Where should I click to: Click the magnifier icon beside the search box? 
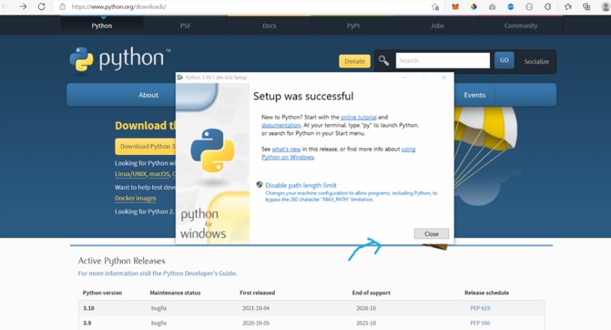[x=384, y=60]
